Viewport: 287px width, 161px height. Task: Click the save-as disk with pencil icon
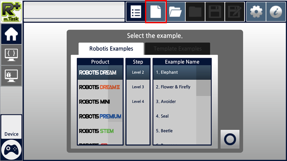coord(235,12)
